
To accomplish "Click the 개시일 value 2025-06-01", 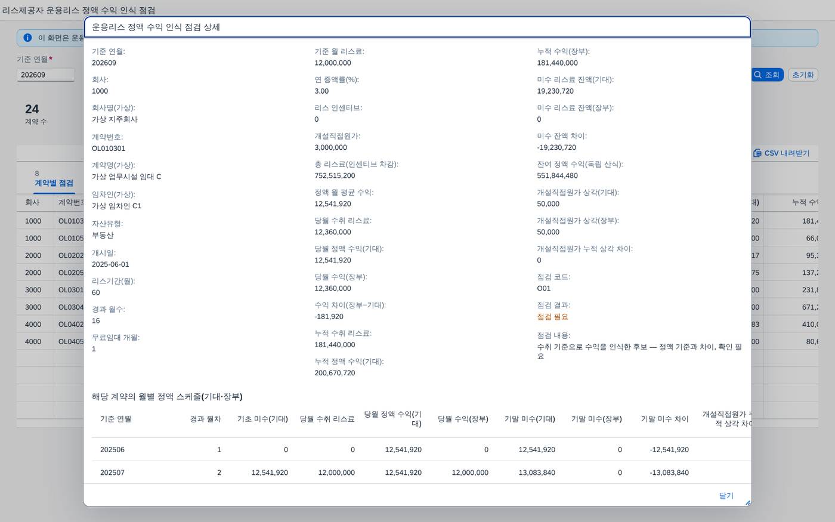I will click(x=110, y=264).
